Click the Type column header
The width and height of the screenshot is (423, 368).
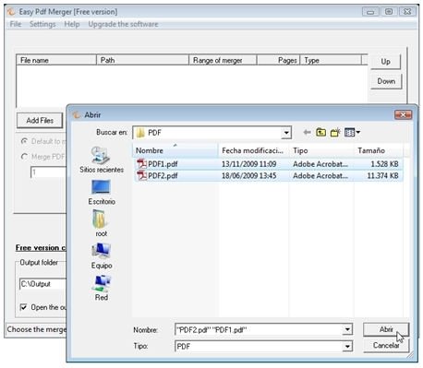click(x=331, y=60)
